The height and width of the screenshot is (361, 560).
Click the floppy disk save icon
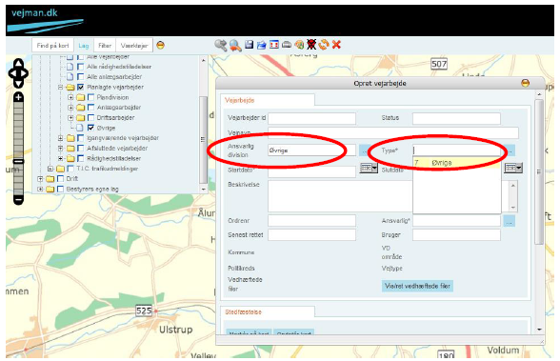click(249, 45)
